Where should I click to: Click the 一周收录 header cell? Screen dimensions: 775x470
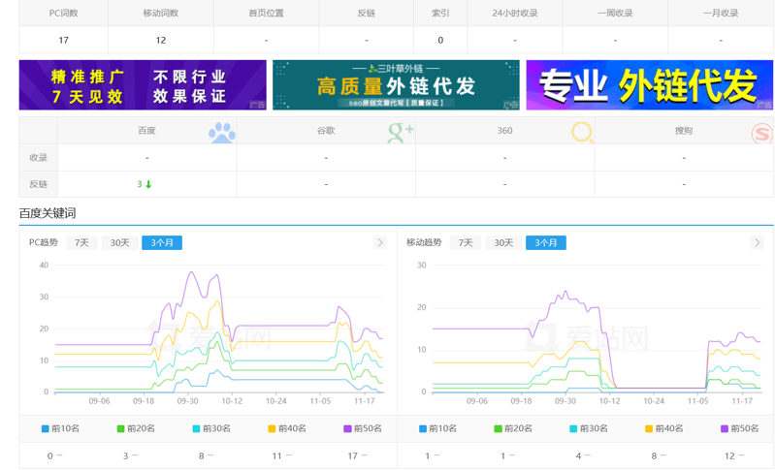coord(615,13)
